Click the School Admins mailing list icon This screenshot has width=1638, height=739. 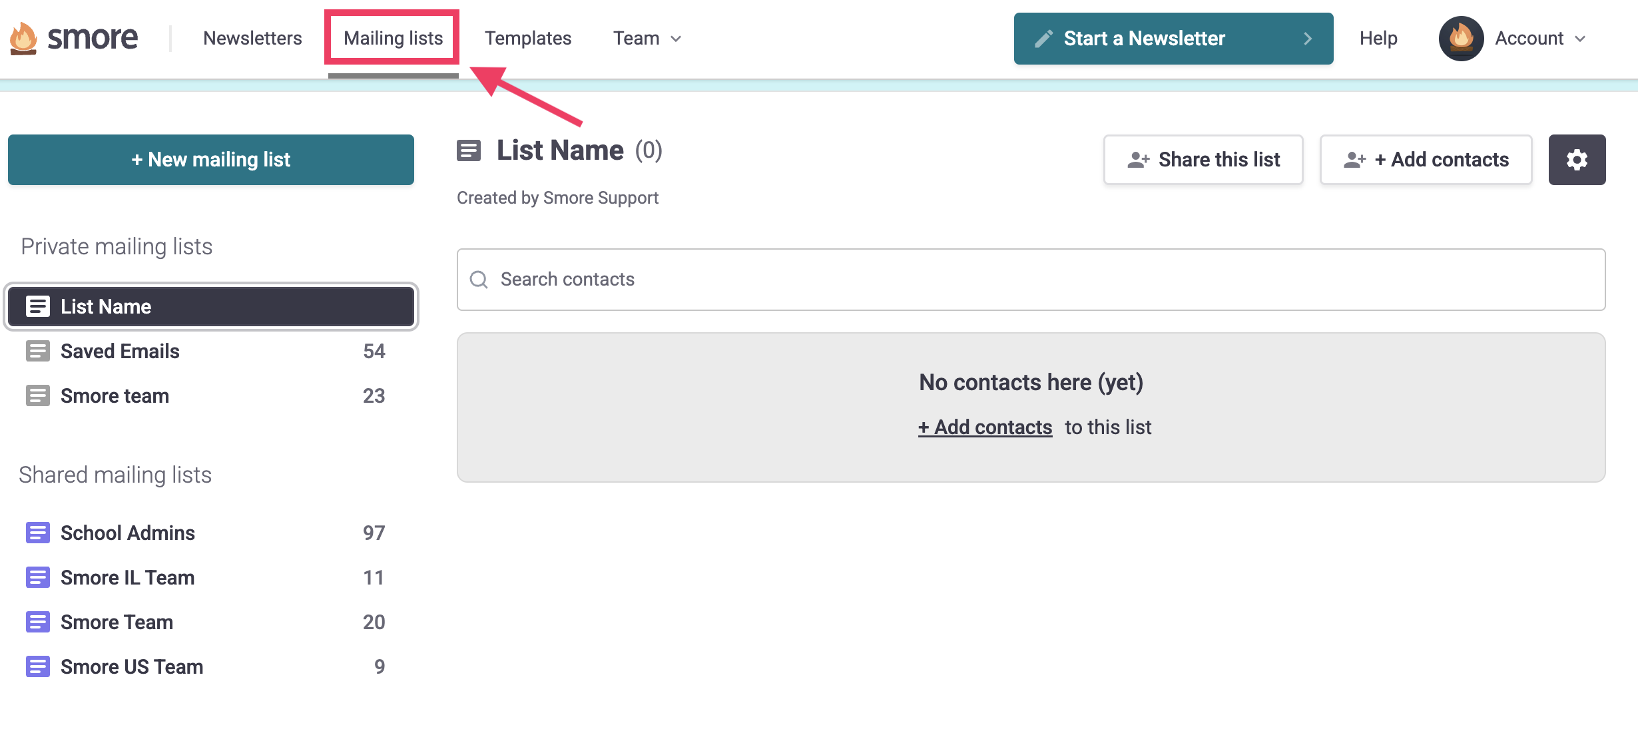click(x=37, y=532)
